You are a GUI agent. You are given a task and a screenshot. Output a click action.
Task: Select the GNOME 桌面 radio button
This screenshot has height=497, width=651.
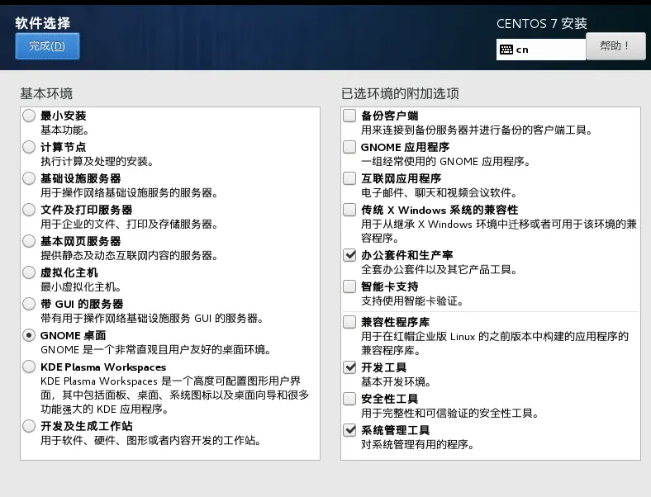coord(29,335)
